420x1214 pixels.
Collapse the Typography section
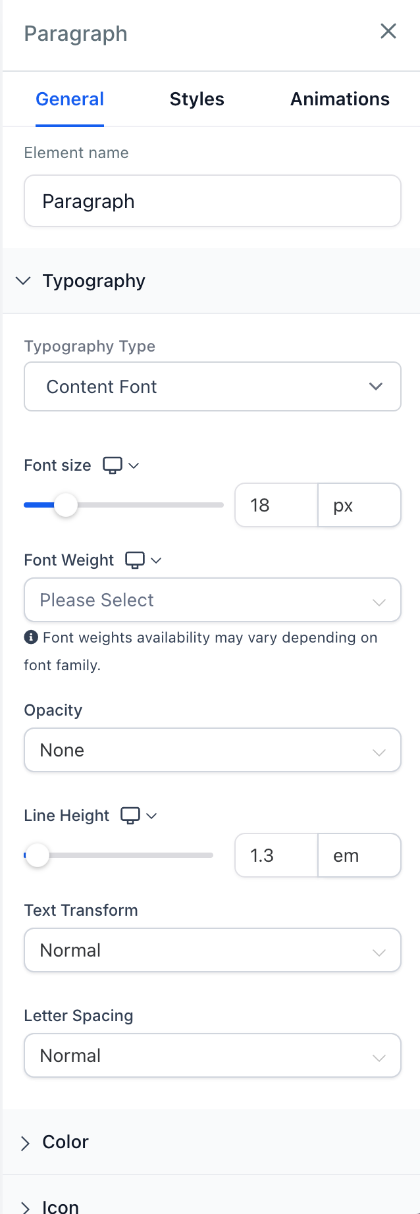tap(24, 281)
